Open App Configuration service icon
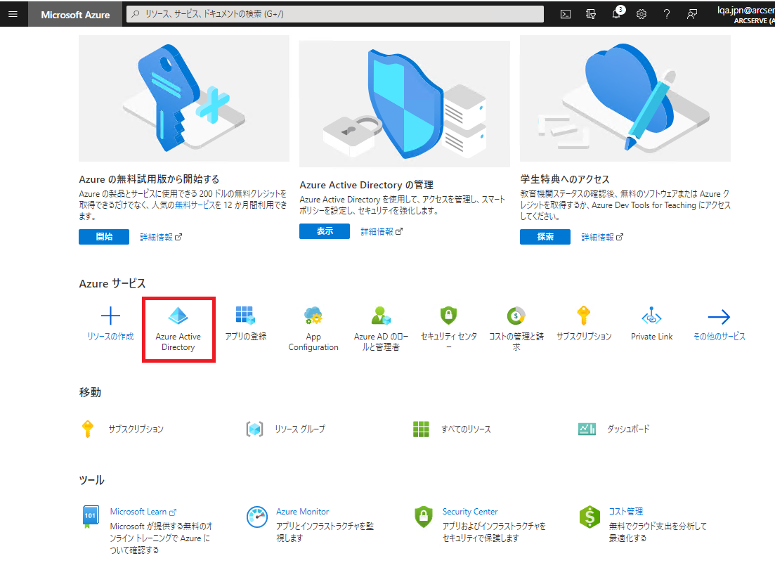This screenshot has width=775, height=563. click(313, 316)
